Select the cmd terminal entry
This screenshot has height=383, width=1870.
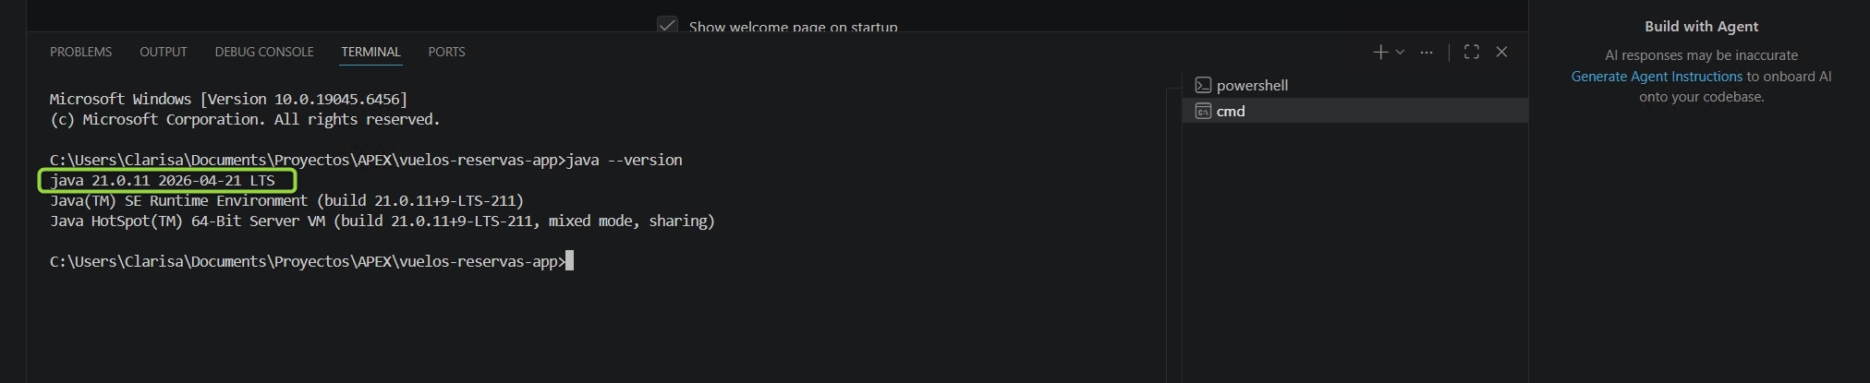[1355, 111]
